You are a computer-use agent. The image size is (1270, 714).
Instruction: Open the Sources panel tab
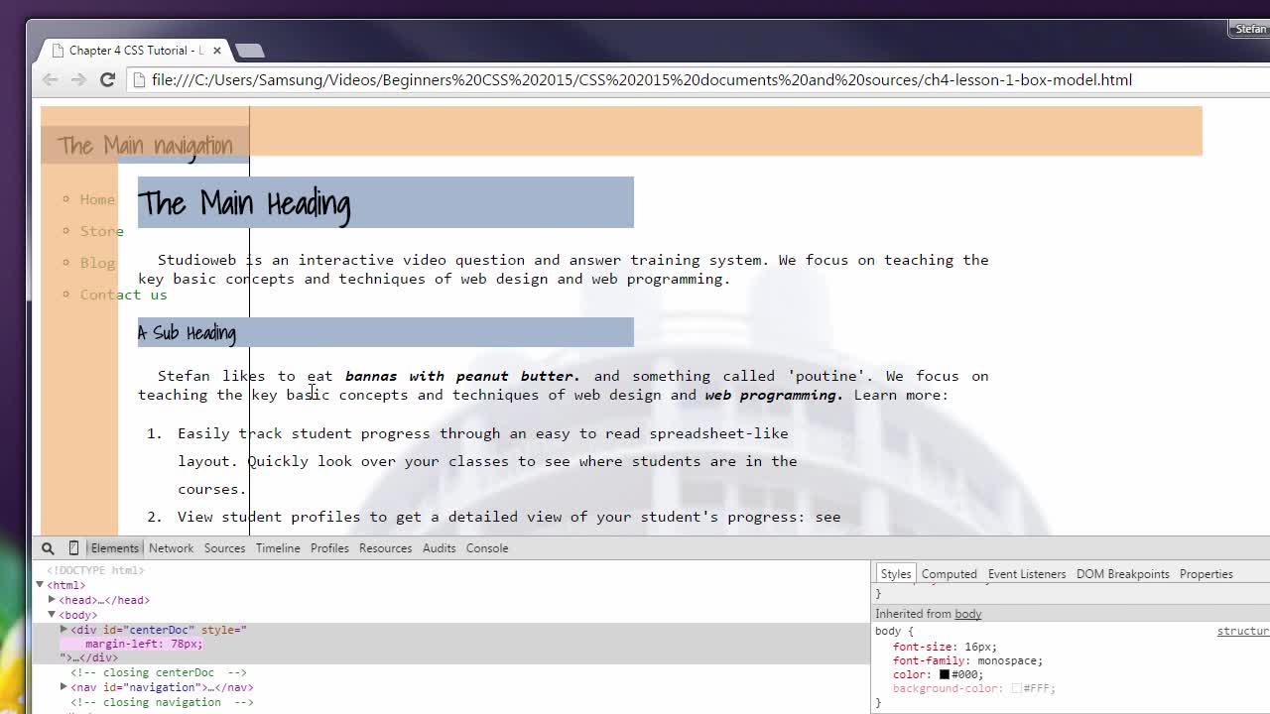coord(224,548)
